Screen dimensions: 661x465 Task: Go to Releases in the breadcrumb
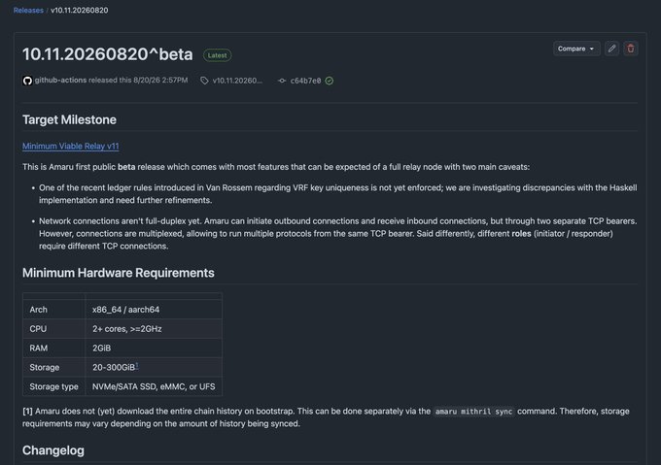tap(28, 10)
